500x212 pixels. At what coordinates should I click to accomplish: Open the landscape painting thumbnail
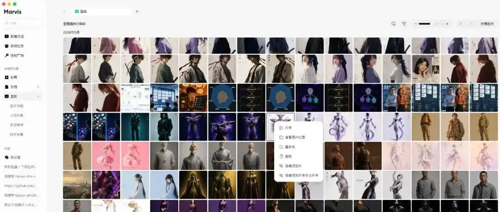pos(77,185)
